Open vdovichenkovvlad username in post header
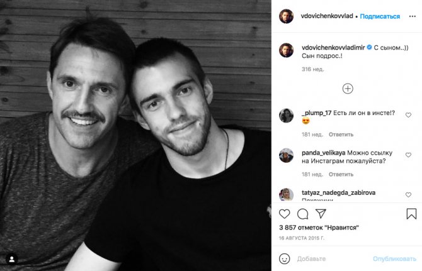This screenshot has height=271, width=422. click(327, 16)
